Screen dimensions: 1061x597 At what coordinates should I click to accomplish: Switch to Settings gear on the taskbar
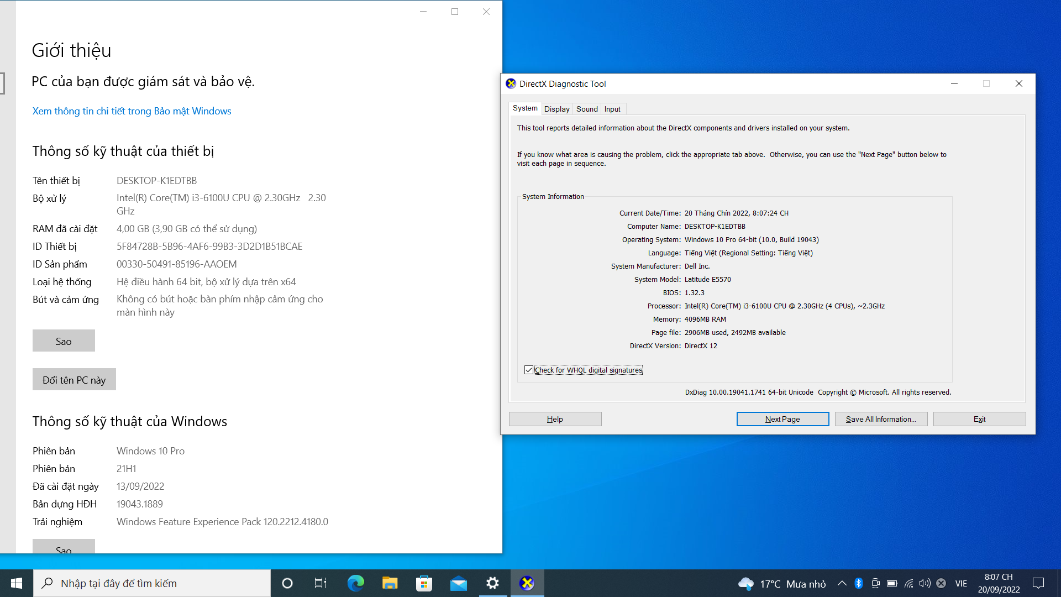click(x=492, y=583)
